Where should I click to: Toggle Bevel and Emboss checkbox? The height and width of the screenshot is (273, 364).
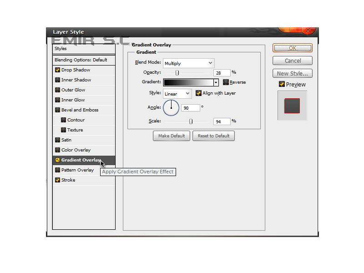coord(57,110)
